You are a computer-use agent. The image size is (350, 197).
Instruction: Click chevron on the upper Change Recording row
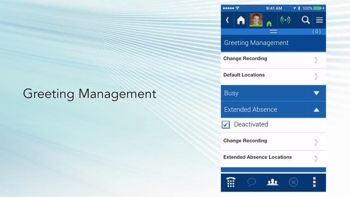point(316,60)
